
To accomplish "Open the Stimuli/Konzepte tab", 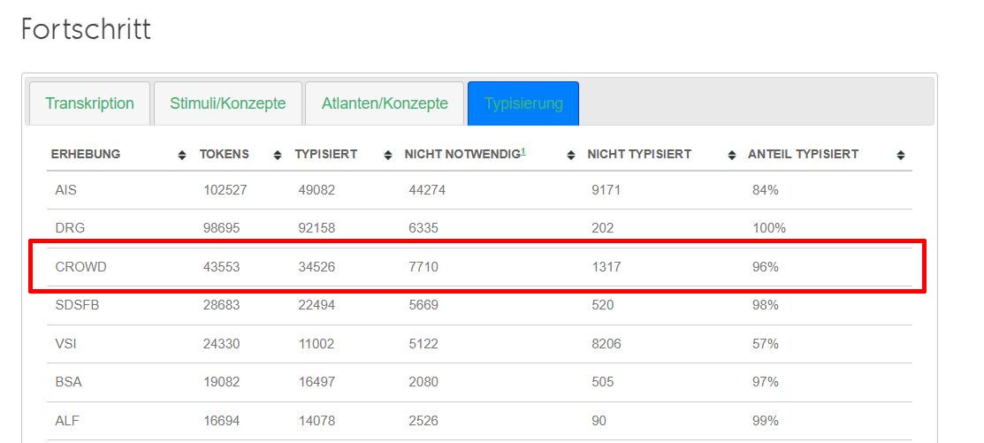I will coord(228,103).
